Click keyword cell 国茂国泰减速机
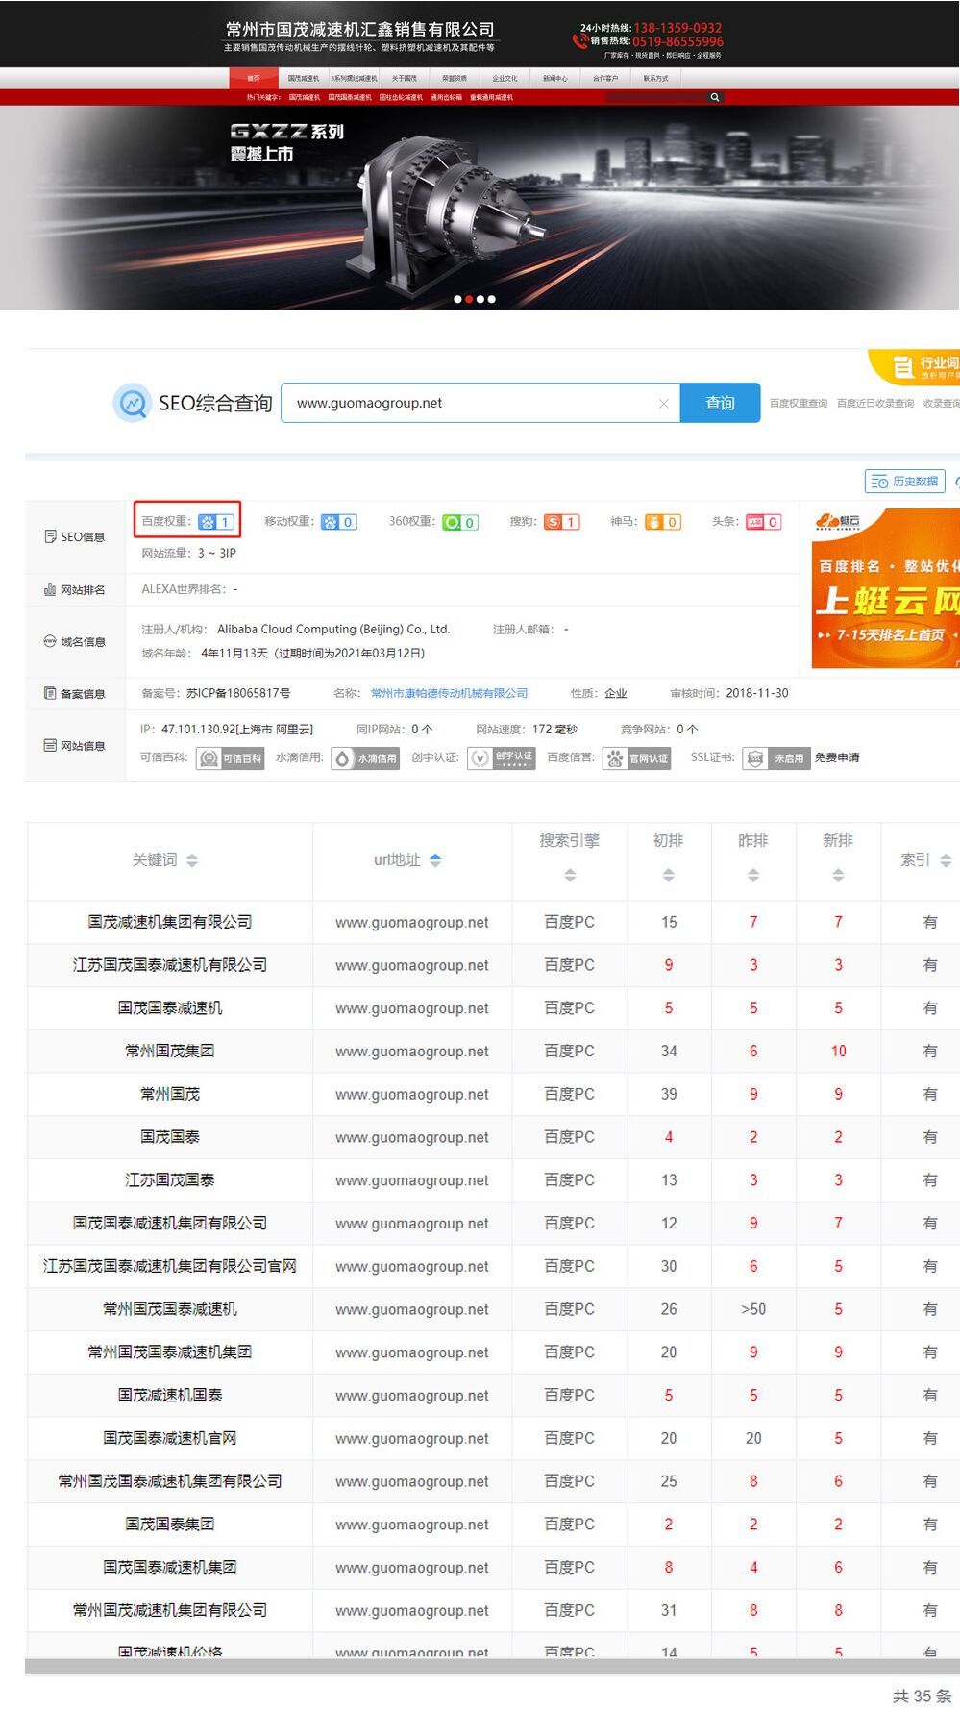This screenshot has width=960, height=1736. [x=170, y=1008]
